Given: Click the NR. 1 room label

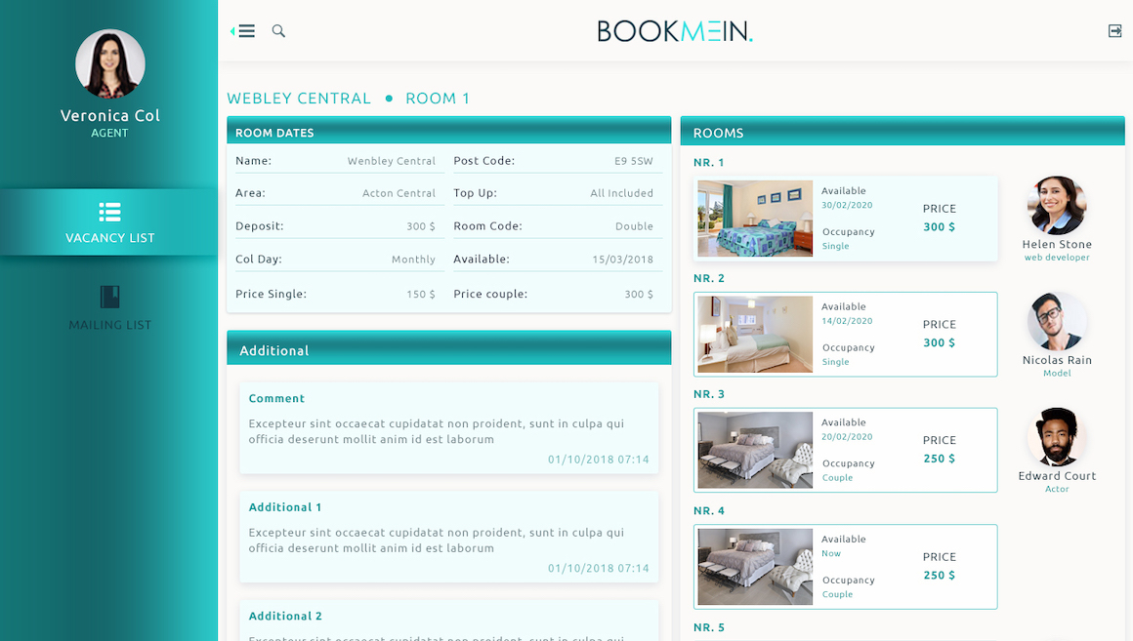Looking at the screenshot, I should [x=709, y=162].
